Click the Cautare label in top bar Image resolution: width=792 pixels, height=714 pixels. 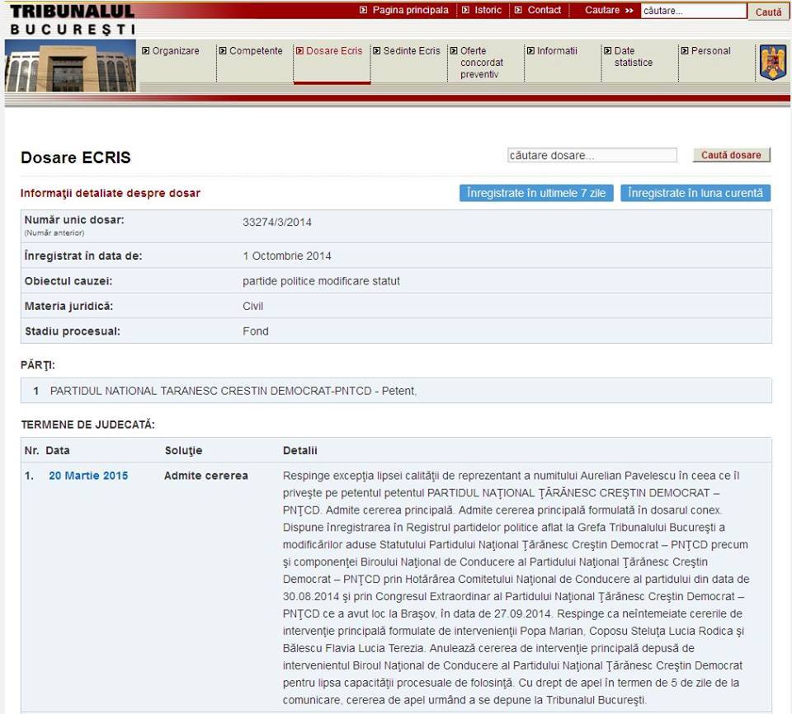(x=602, y=10)
